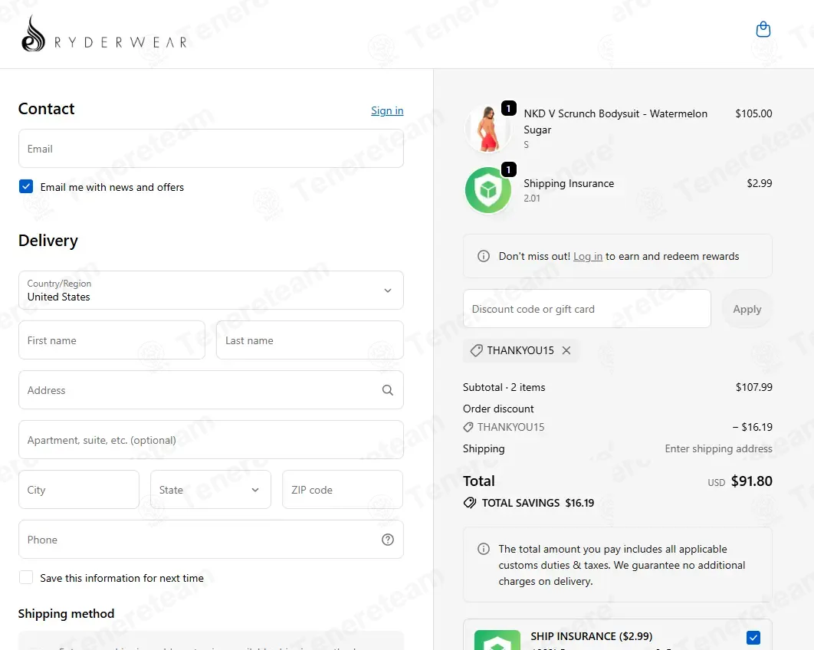Click the address search magnifier icon
The width and height of the screenshot is (814, 650).
387,390
